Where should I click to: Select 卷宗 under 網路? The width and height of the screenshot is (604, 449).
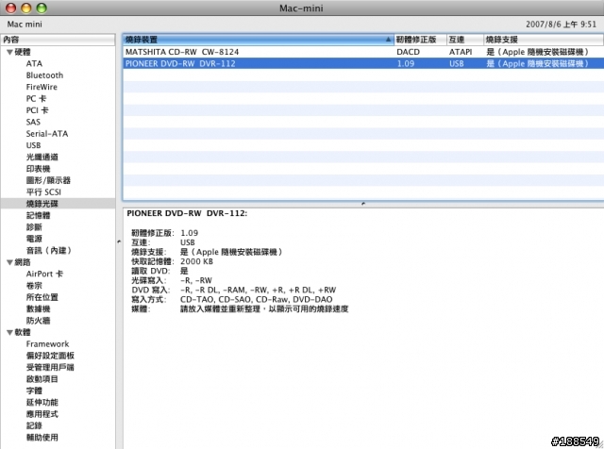[x=34, y=286]
